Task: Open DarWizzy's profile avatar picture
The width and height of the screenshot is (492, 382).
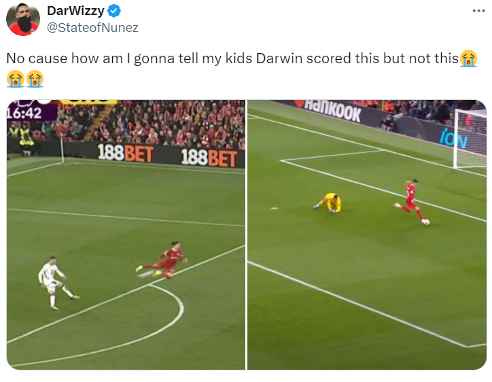Action: (x=23, y=20)
